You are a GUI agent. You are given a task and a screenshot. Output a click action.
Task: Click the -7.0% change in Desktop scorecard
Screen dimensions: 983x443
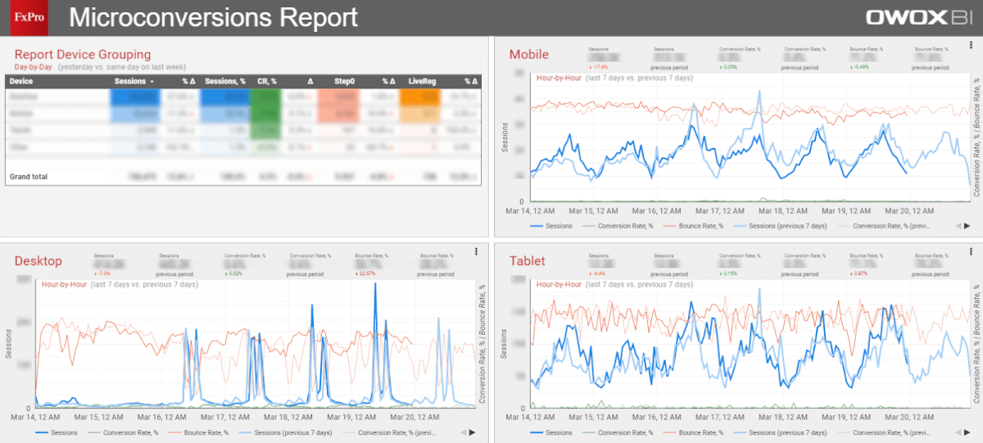(x=102, y=273)
